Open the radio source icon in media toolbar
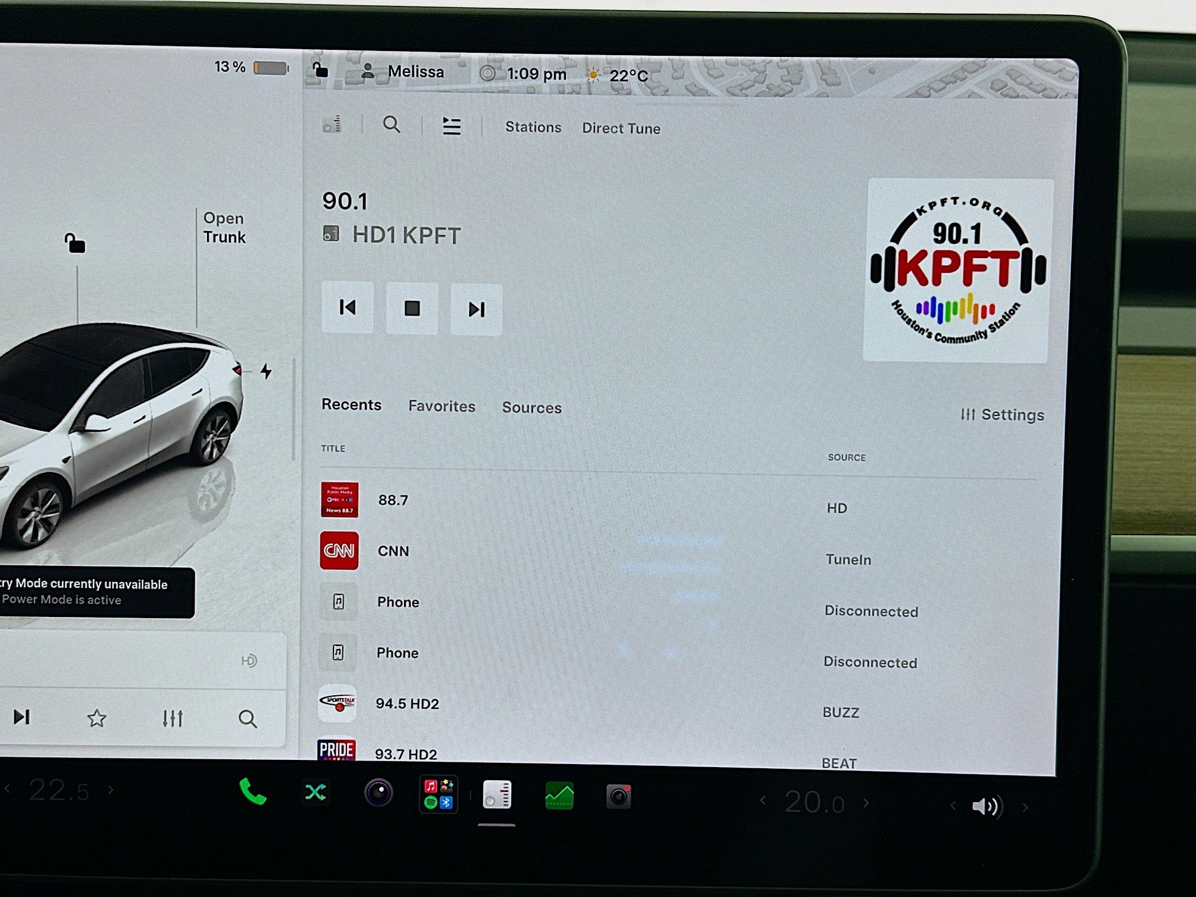The width and height of the screenshot is (1196, 897). click(332, 124)
